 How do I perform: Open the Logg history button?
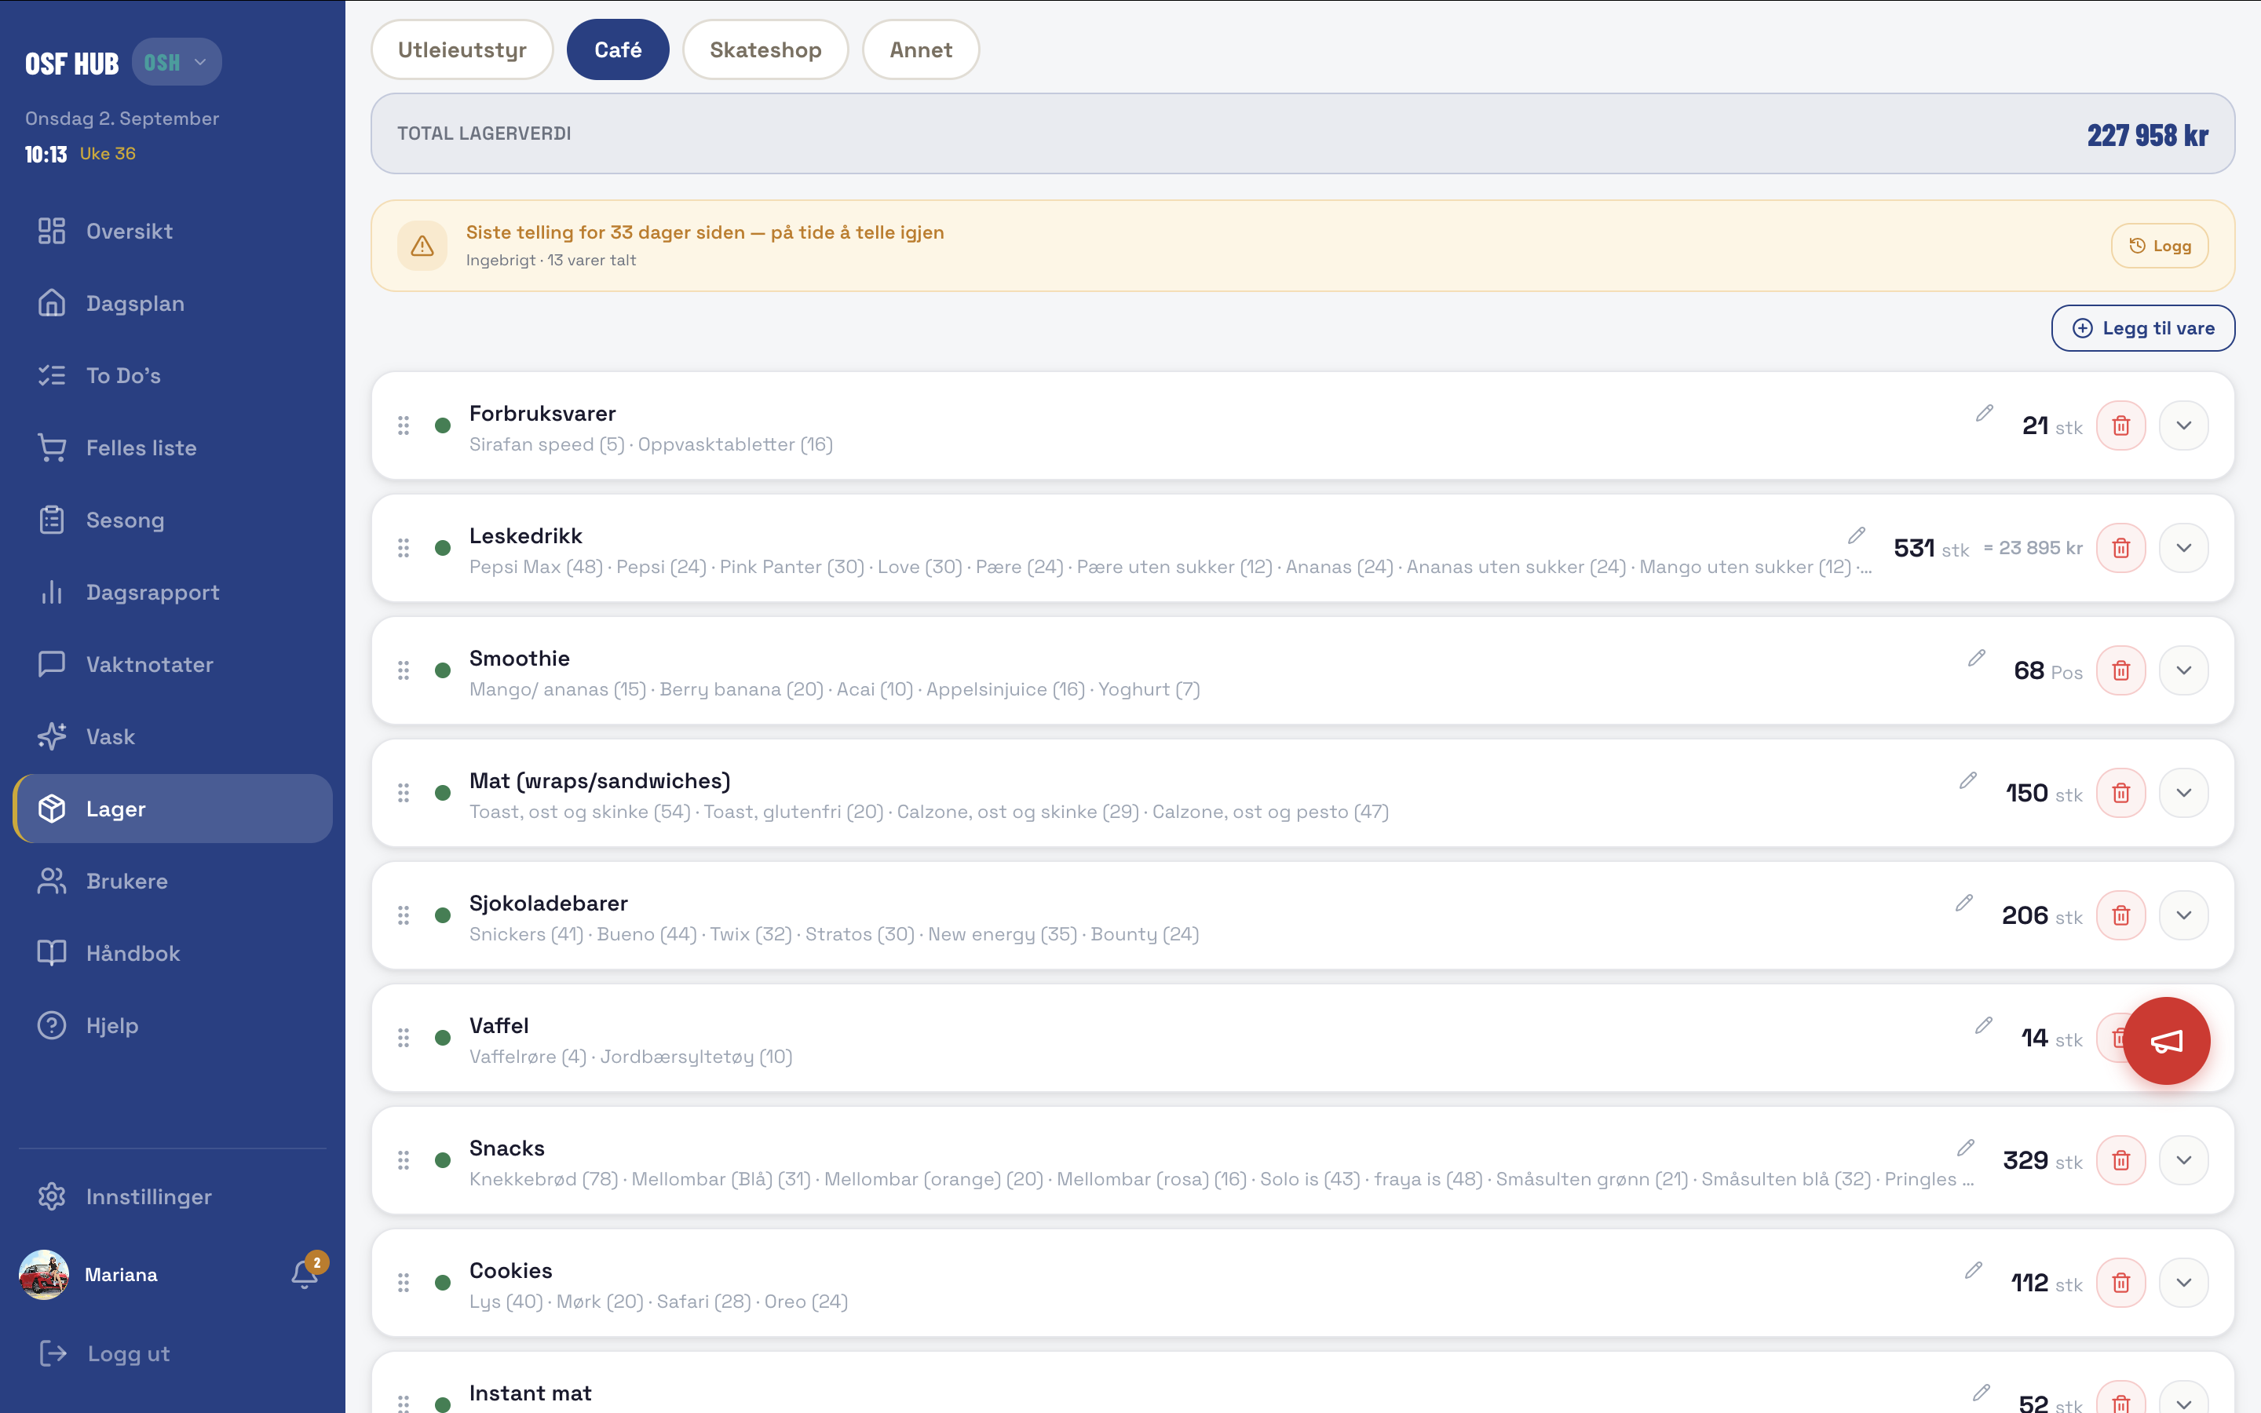point(2159,246)
